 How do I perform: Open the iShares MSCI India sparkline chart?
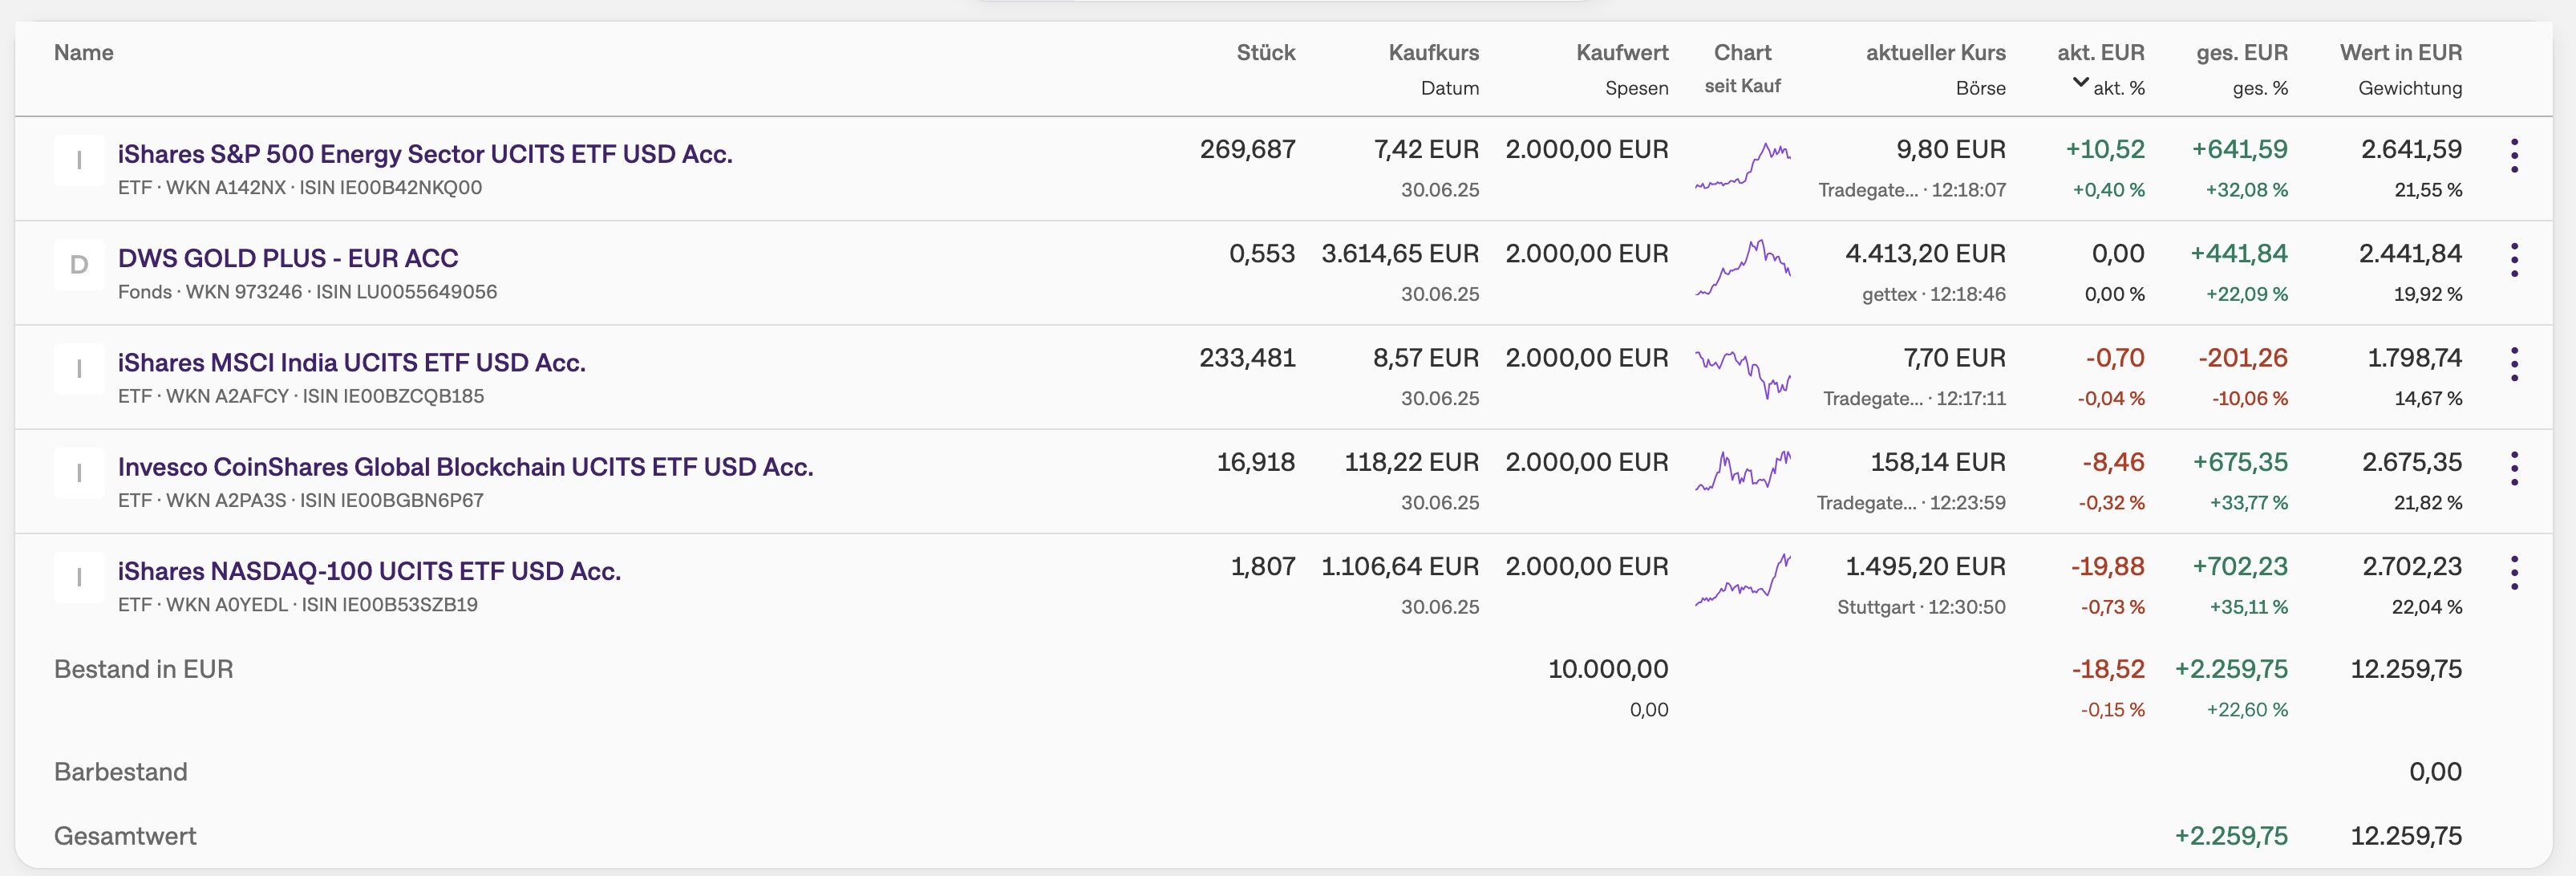[1743, 372]
